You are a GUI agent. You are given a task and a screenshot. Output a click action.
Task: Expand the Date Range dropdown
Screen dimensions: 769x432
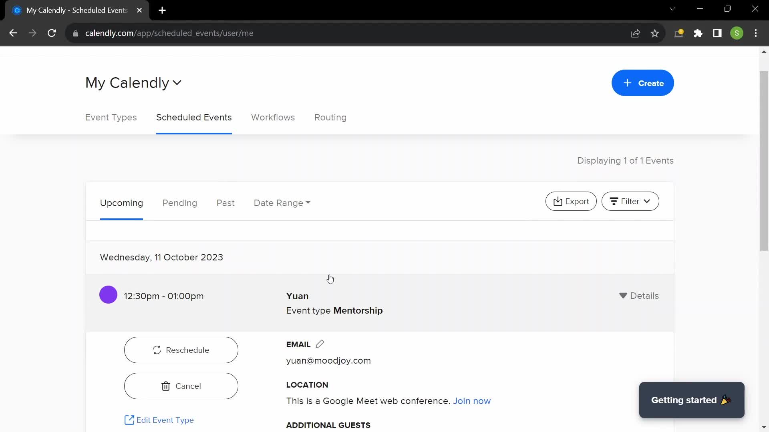tap(282, 202)
